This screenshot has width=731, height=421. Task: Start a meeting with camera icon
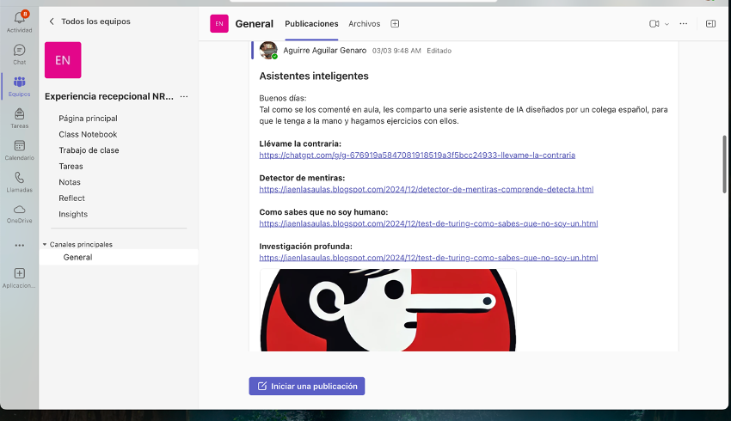click(654, 24)
